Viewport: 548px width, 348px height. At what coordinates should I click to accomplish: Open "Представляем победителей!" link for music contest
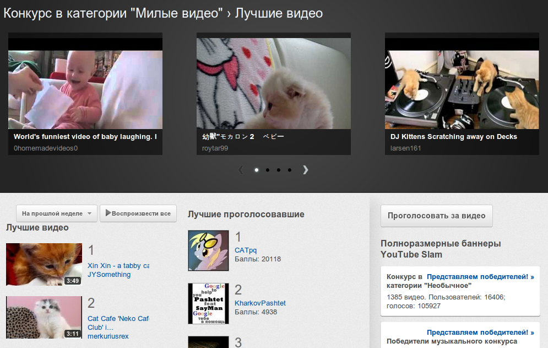[480, 332]
